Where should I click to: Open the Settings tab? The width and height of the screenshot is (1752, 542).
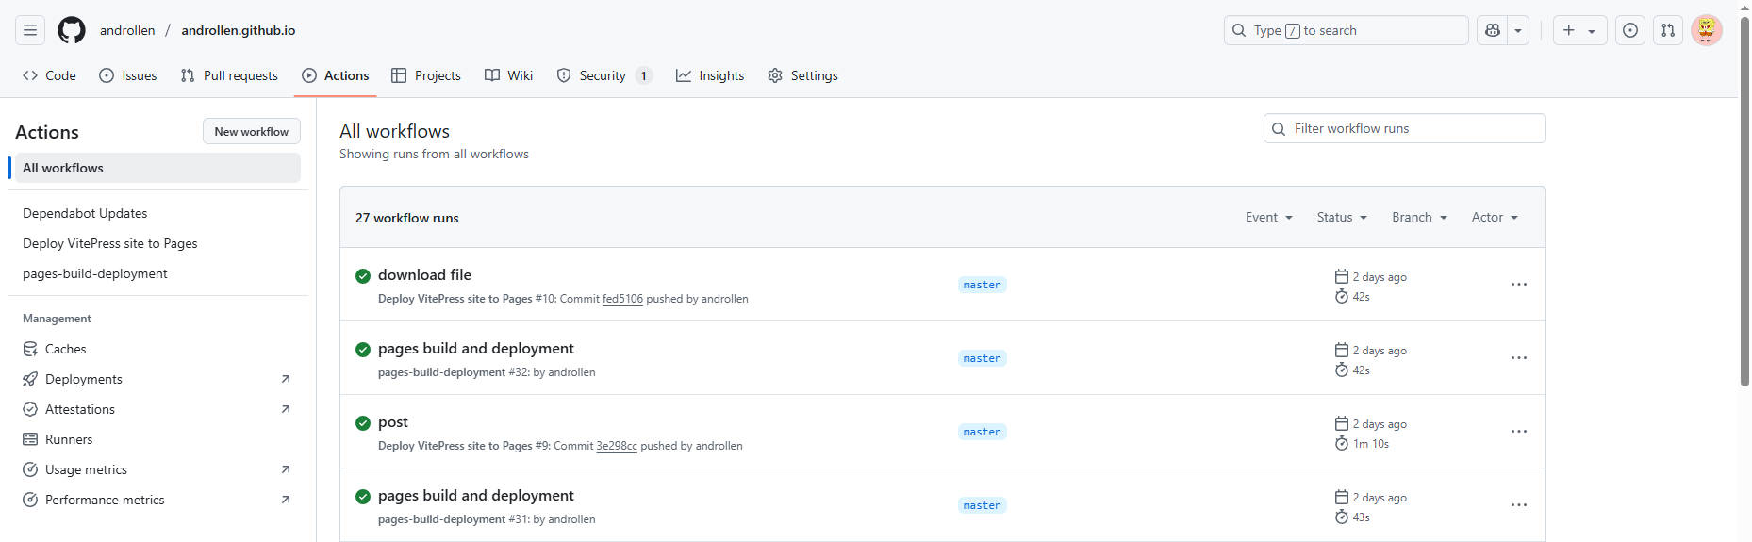click(802, 75)
